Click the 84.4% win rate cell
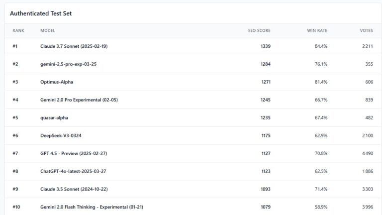 coord(321,46)
